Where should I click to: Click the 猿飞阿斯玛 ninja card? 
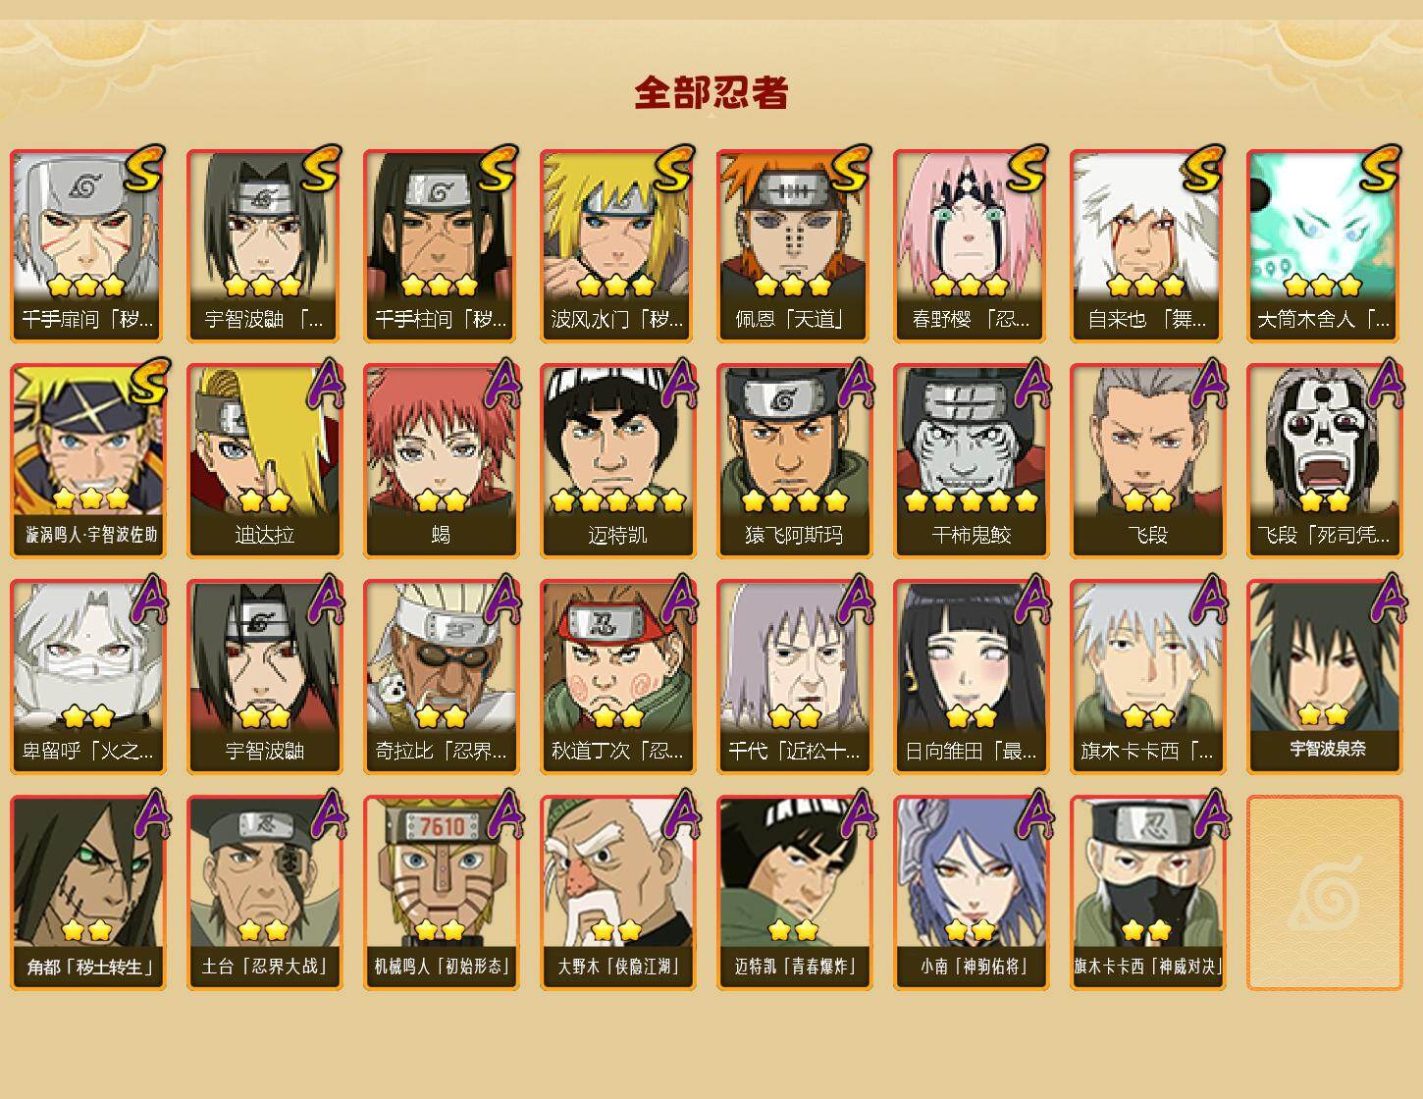794,461
